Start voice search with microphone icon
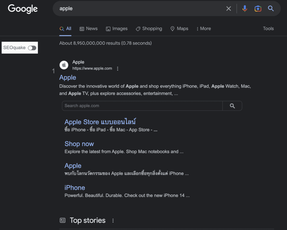This screenshot has width=287, height=230. coord(245,9)
